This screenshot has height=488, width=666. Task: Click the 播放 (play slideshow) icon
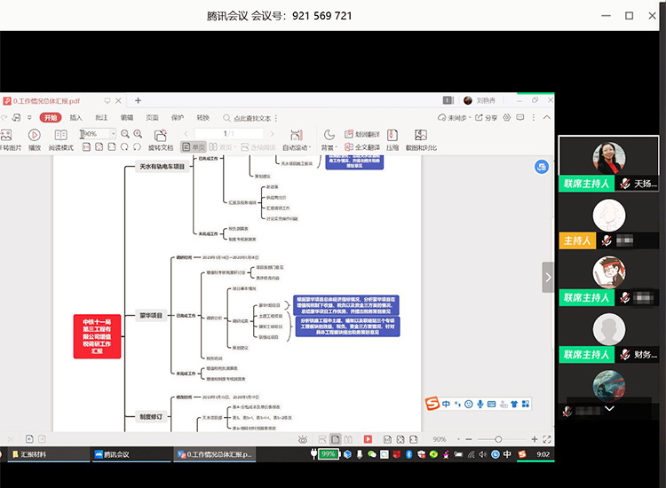(x=34, y=135)
